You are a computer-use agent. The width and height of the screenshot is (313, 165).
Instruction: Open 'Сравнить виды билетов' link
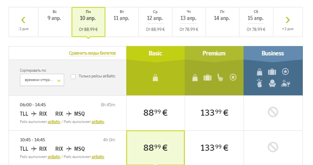click(x=92, y=53)
